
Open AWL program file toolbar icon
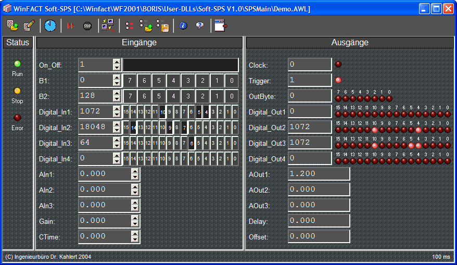(12, 26)
